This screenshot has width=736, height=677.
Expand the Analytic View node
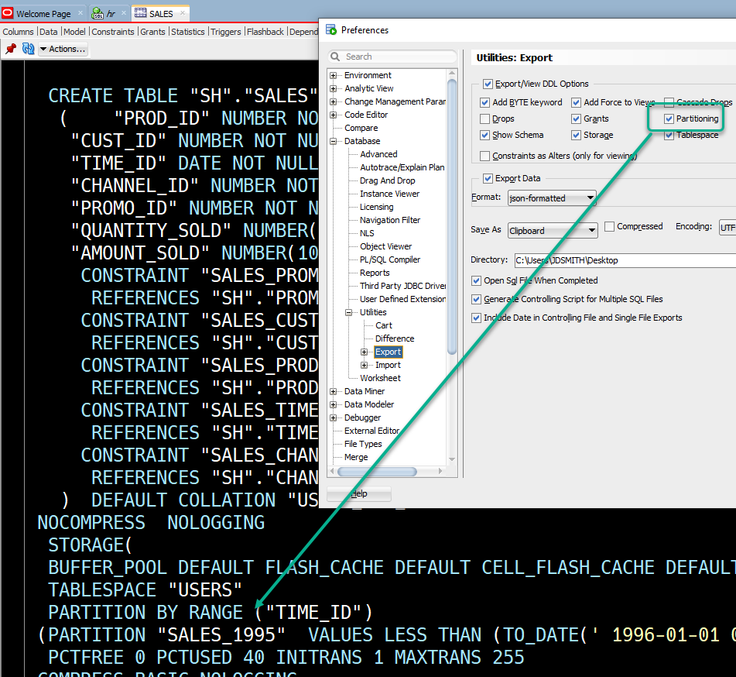coord(334,88)
